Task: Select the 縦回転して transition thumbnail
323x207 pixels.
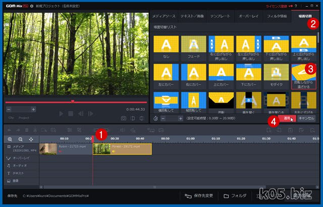Action: point(194,100)
